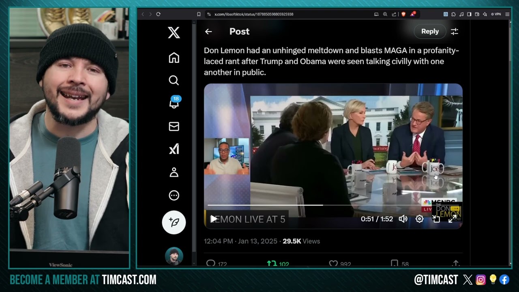Click the account avatar in sidebar
Screen dimensions: 519x292
point(174,256)
